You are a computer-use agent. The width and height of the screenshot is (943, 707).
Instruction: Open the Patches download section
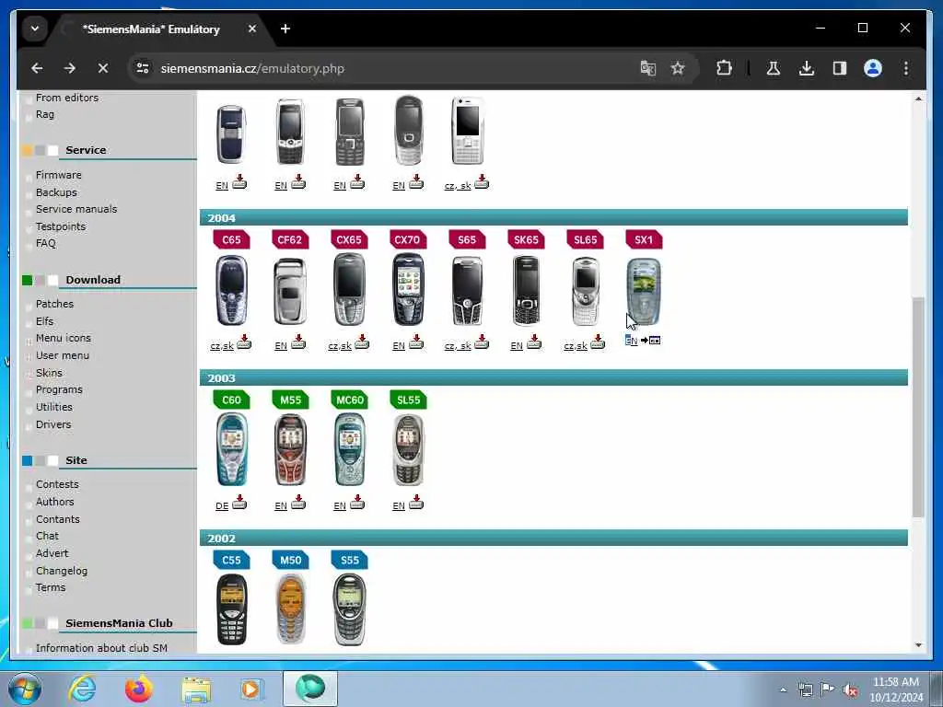click(54, 304)
